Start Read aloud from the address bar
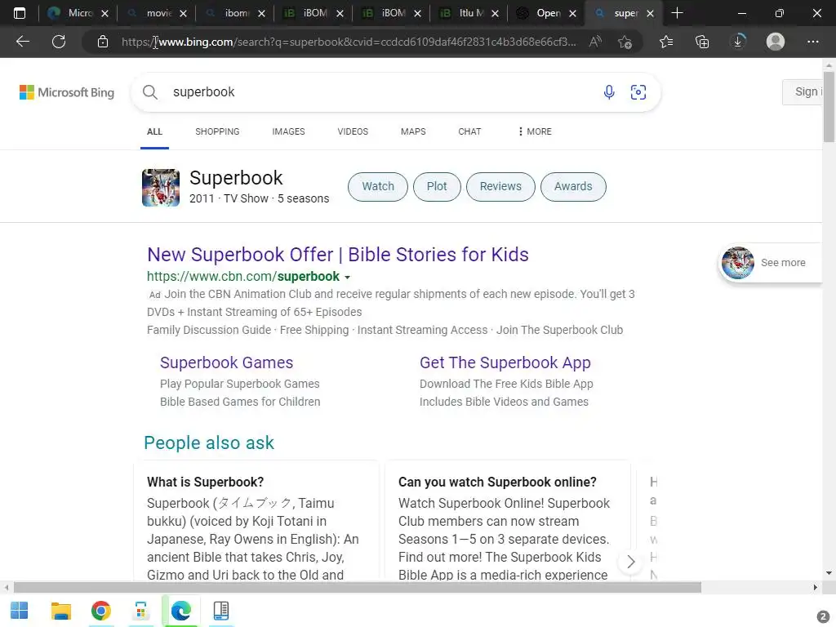Image resolution: width=836 pixels, height=627 pixels. click(595, 42)
